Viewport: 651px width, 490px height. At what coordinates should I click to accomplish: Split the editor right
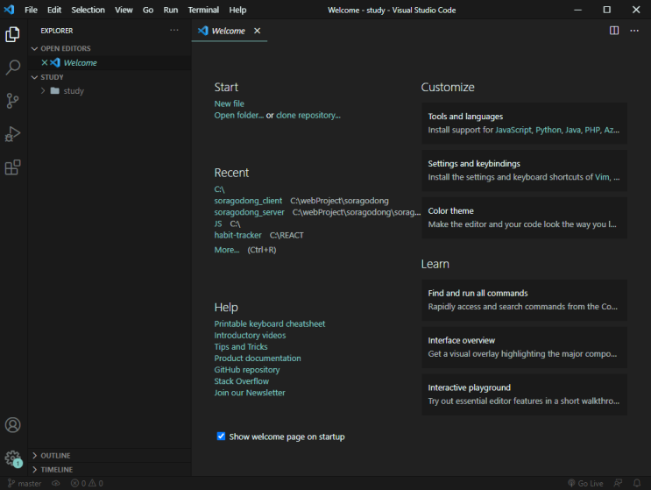[x=614, y=31]
